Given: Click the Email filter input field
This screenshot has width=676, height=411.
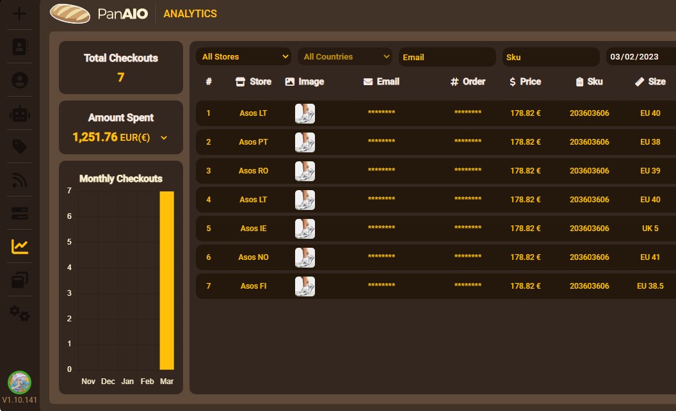Looking at the screenshot, I should pos(447,57).
